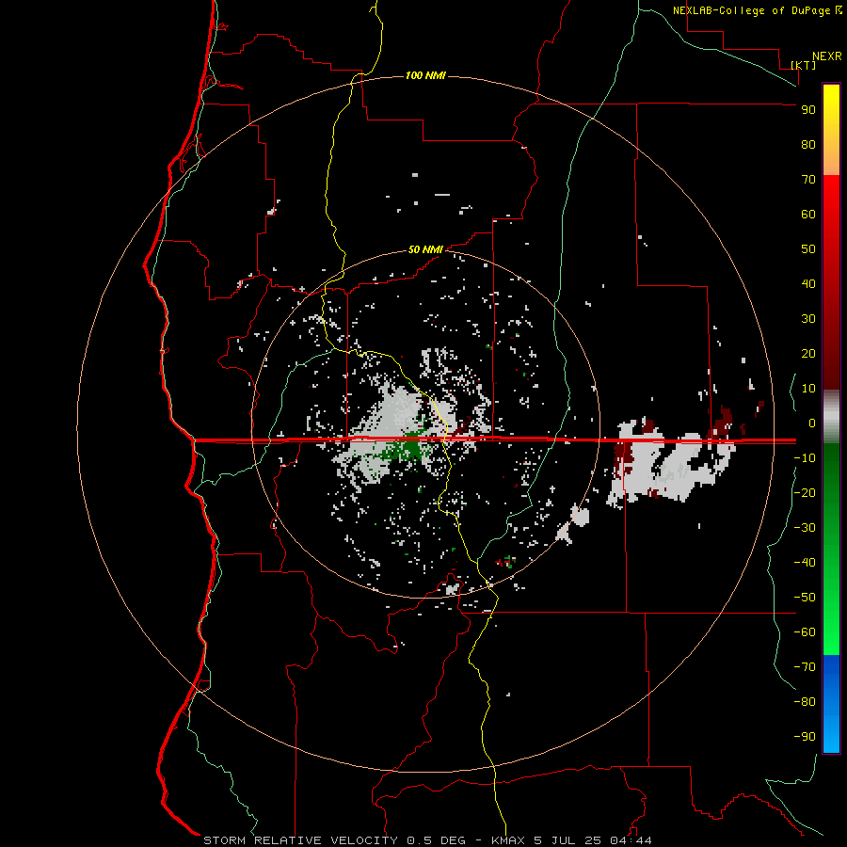Select the -40 value on velocity scale
The image size is (847, 847).
pyautogui.click(x=805, y=563)
